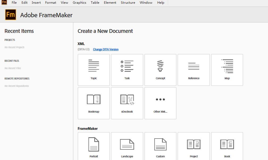
Task: Create a new FrameMaker Project
Action: [194, 146]
